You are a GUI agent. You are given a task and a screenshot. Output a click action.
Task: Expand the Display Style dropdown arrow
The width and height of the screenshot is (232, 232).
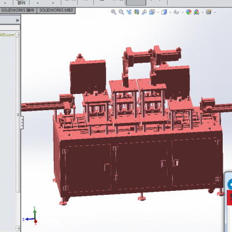pos(170,12)
